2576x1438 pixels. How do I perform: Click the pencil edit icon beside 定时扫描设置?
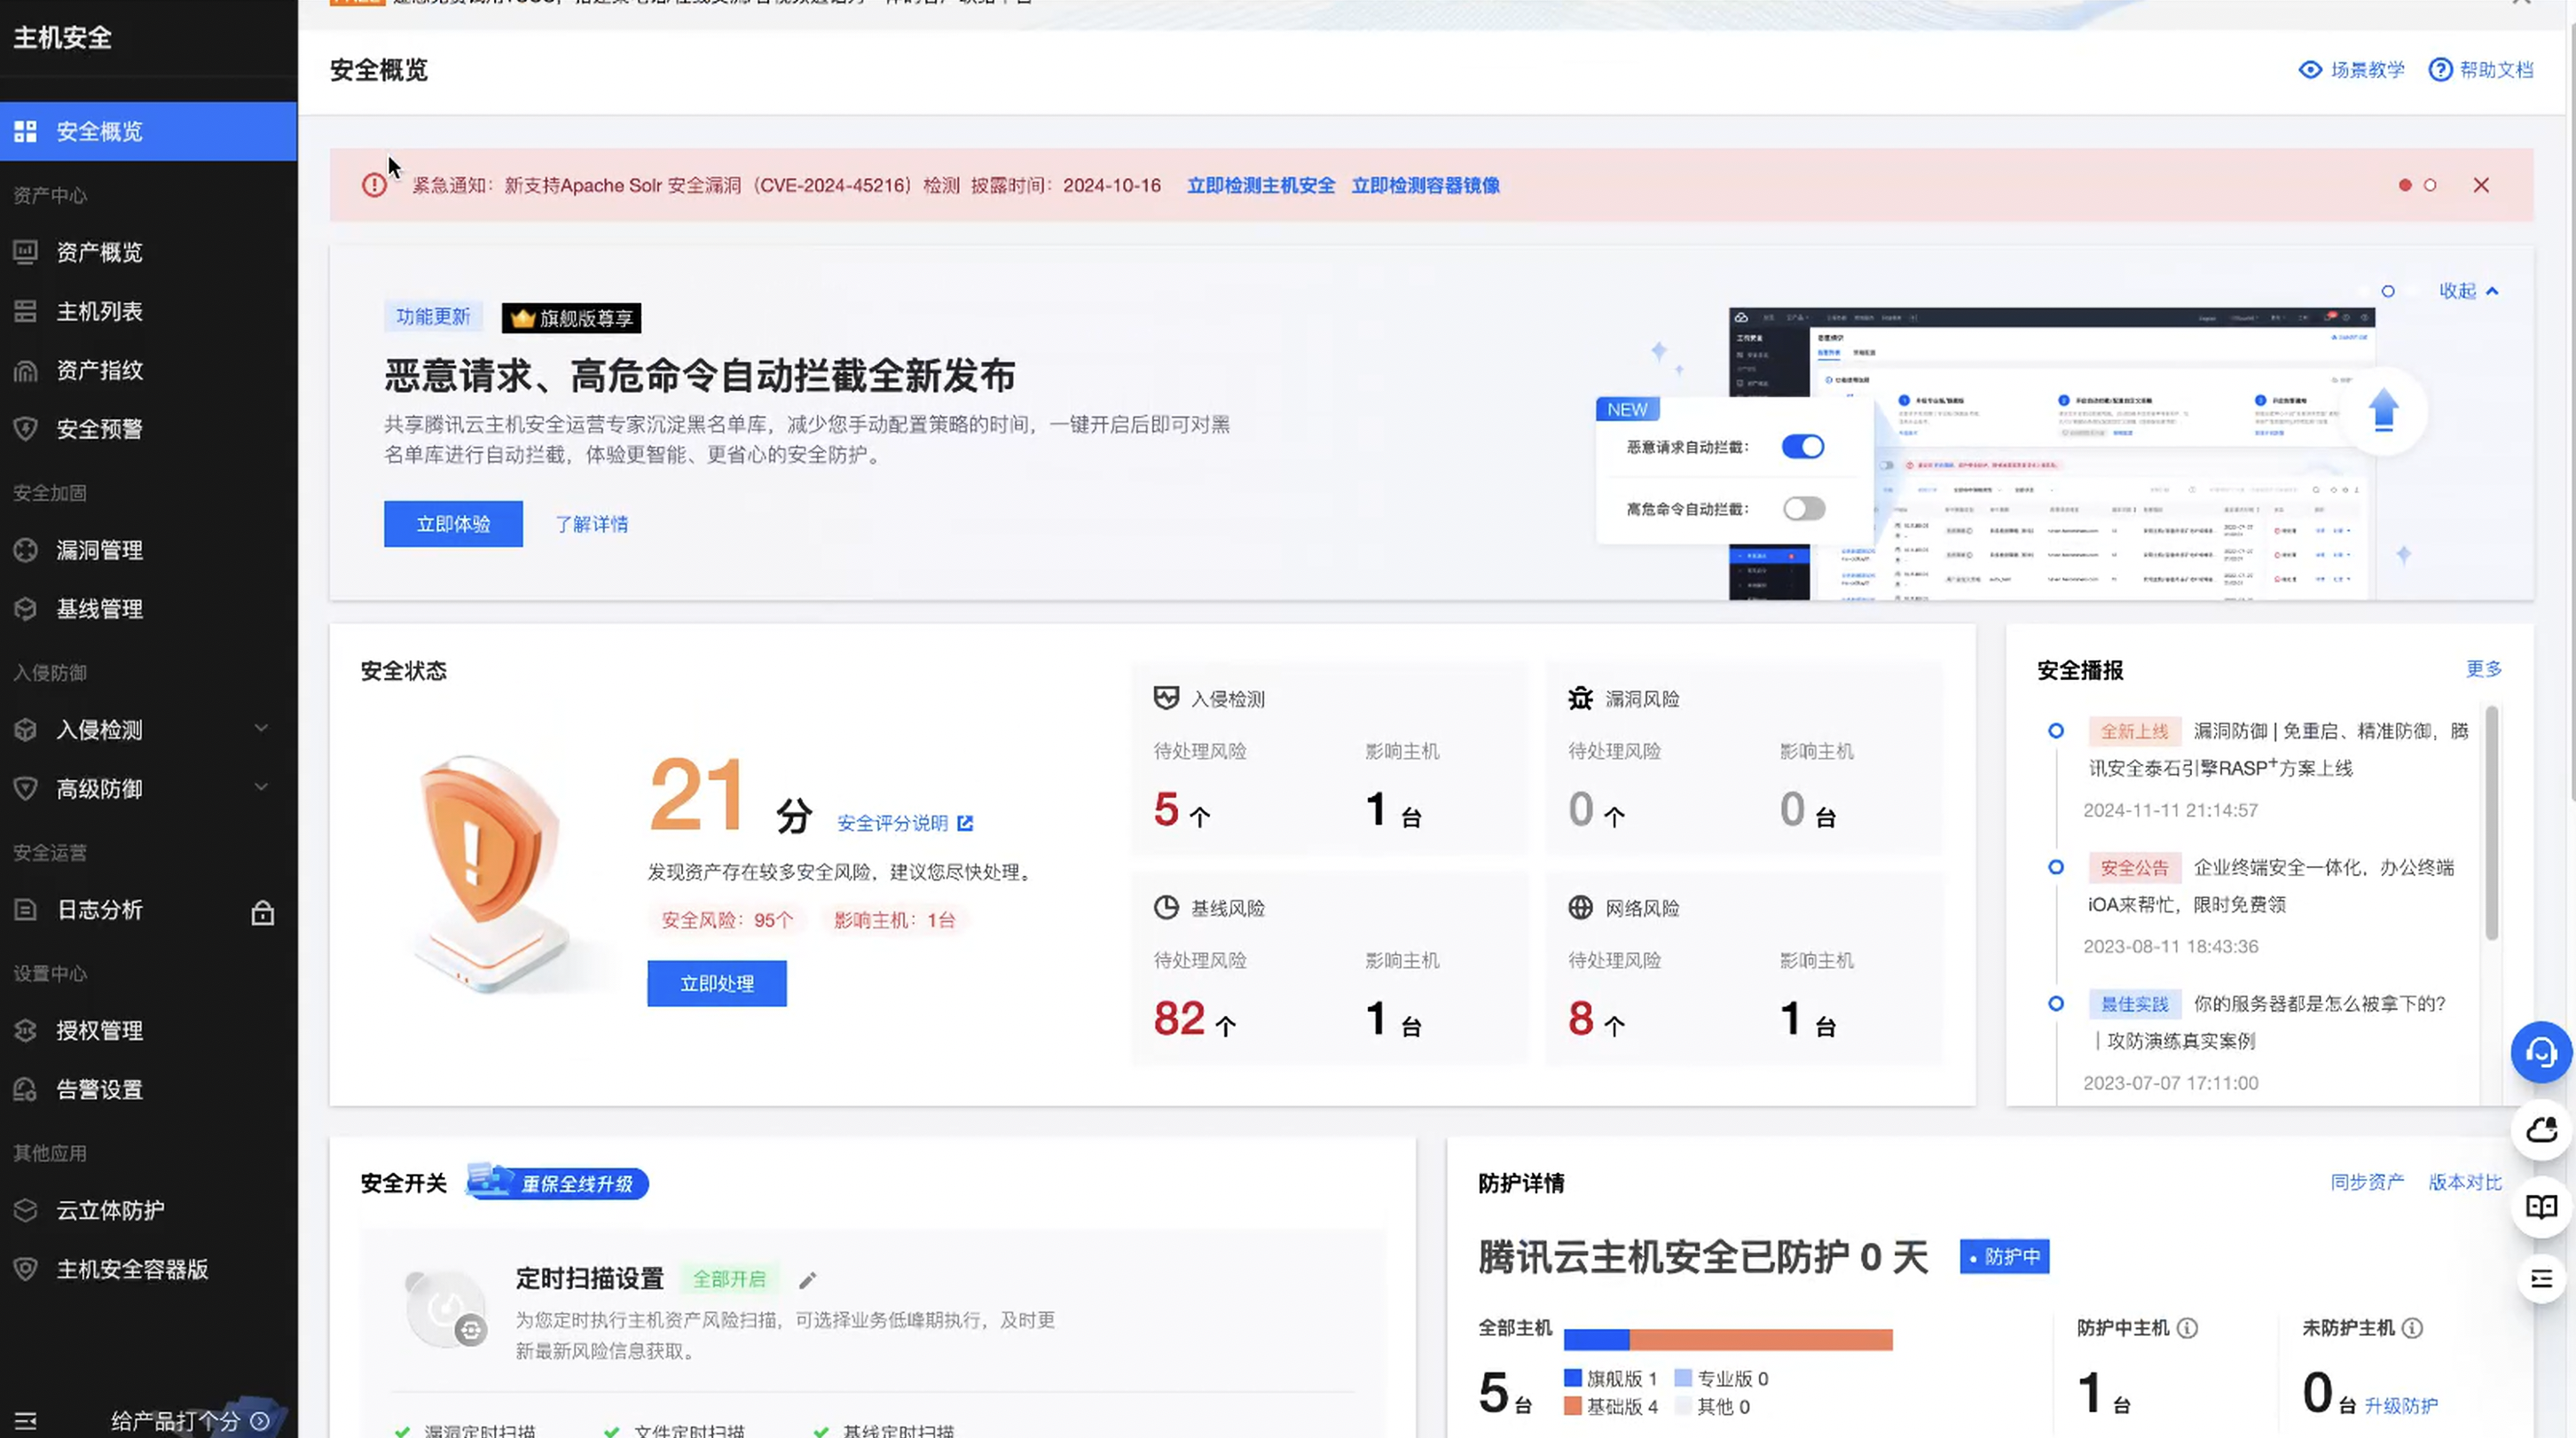point(808,1280)
